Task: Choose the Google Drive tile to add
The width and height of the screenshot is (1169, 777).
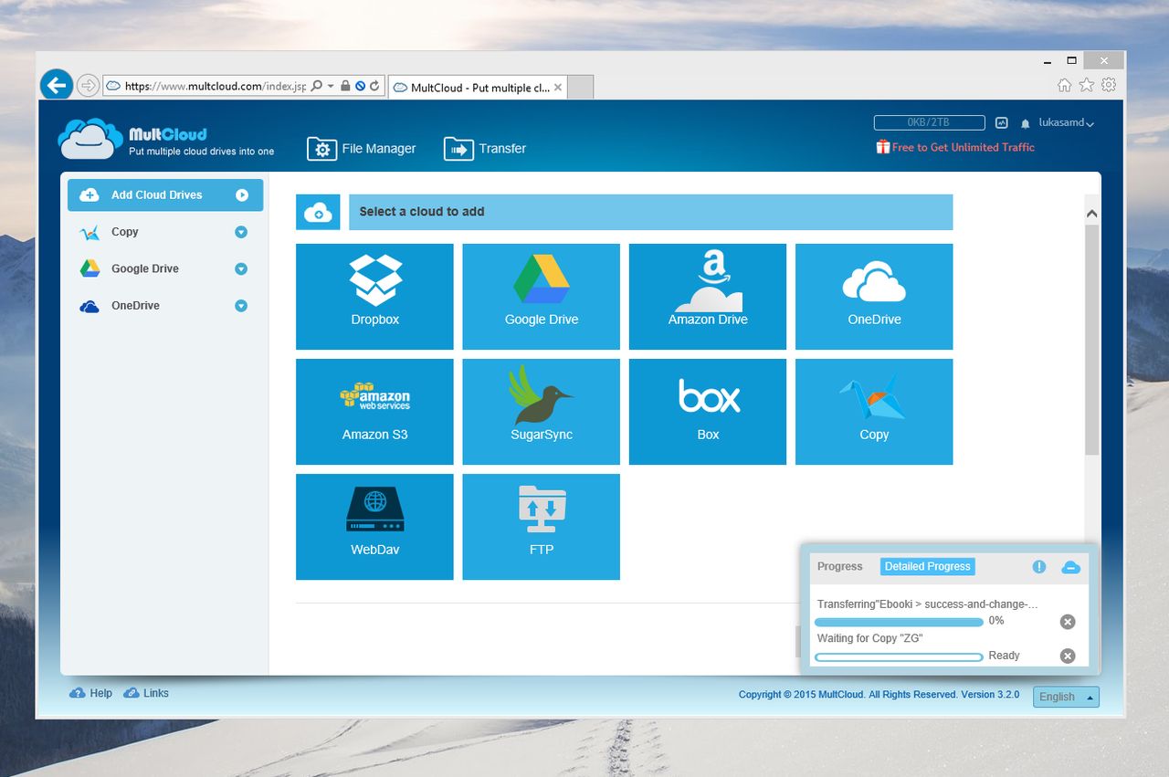Action: tap(541, 296)
